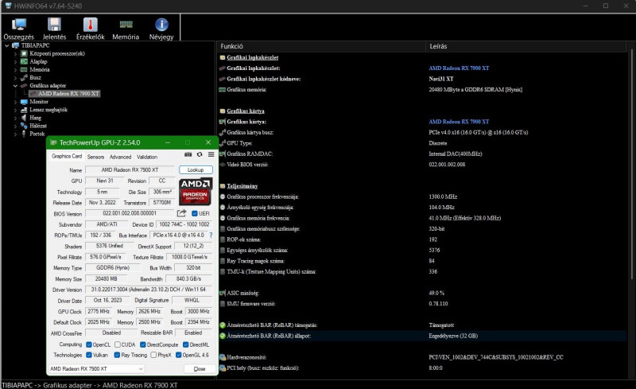Expand the Lemez meghajtók node arrow
The height and width of the screenshot is (389, 636).
click(15, 110)
